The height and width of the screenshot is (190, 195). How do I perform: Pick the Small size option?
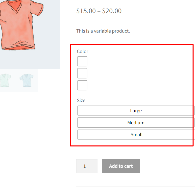136,135
